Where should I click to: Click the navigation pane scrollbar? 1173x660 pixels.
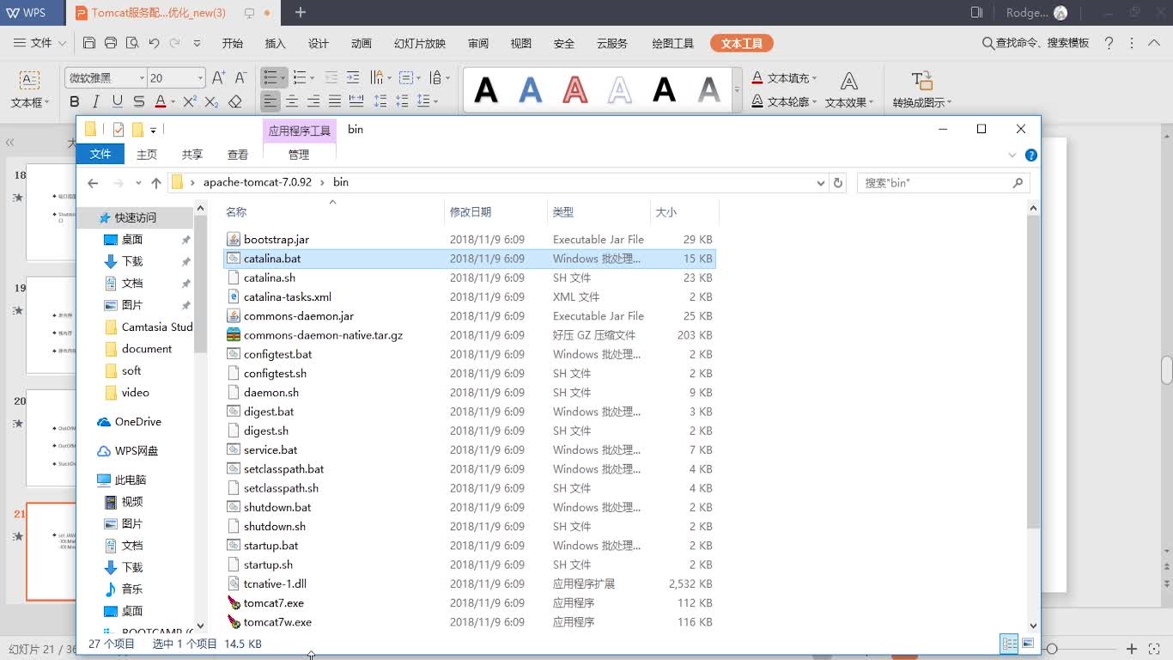pos(201,284)
